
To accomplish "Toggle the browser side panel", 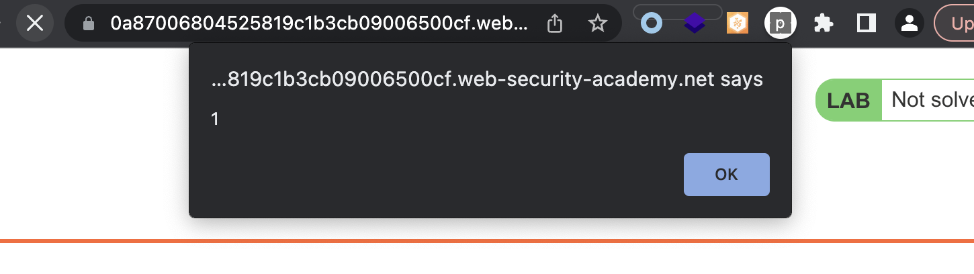I will coord(867,24).
